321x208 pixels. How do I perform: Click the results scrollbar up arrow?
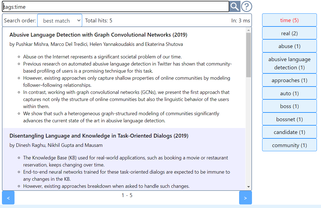point(248,30)
